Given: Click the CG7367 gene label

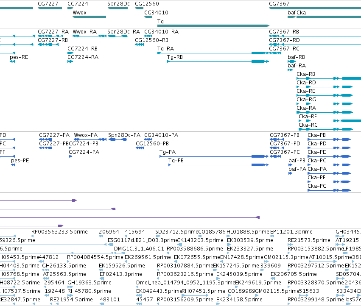Looking at the screenshot, I should (279, 4).
